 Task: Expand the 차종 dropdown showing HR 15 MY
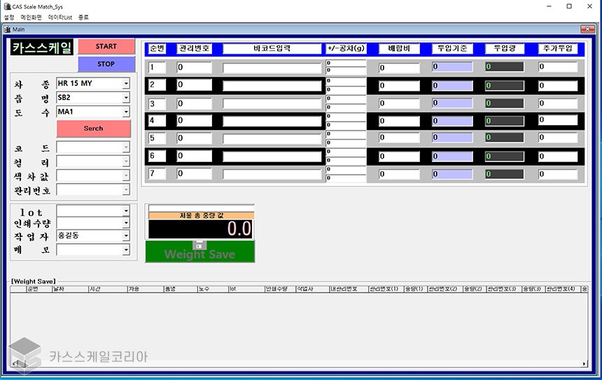pyautogui.click(x=126, y=84)
